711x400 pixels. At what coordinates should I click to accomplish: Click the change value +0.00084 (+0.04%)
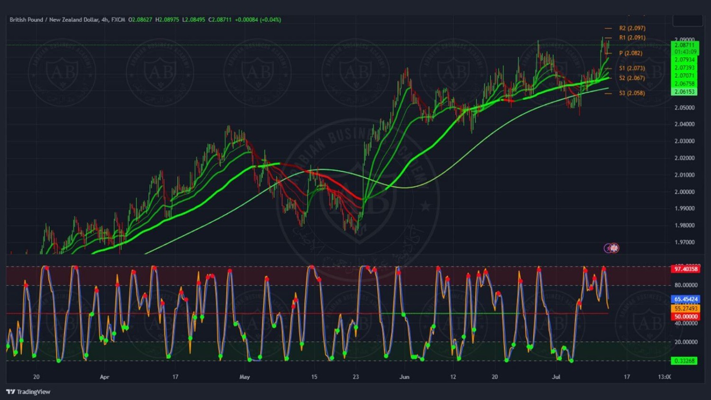(258, 19)
